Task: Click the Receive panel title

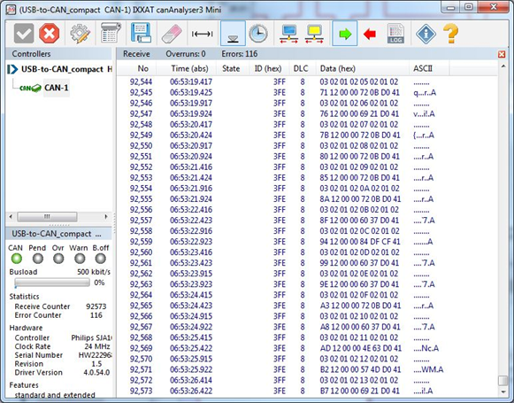Action: click(x=136, y=54)
